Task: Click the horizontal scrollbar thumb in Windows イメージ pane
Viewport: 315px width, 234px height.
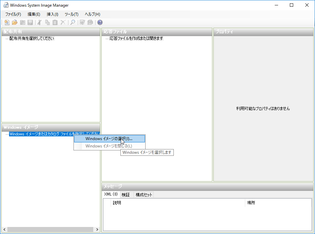Action: click(x=50, y=229)
